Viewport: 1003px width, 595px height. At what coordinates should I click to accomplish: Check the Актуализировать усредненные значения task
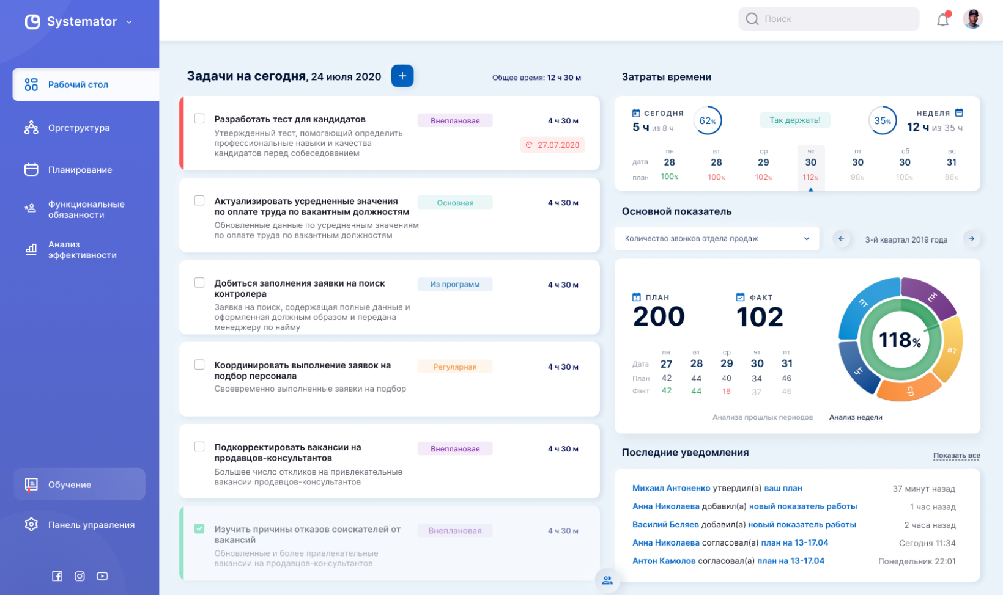[x=199, y=200]
